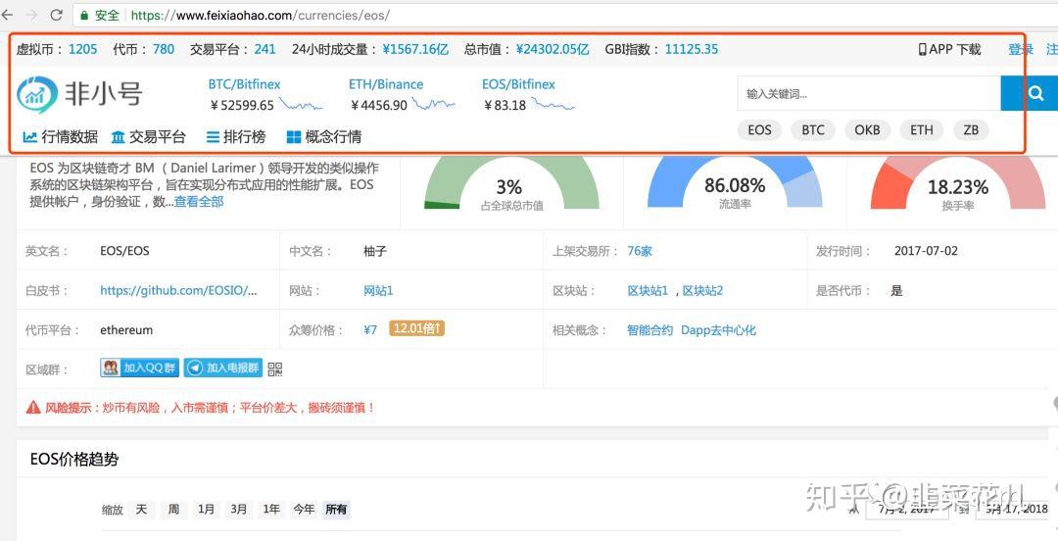This screenshot has height=541, width=1058.
Task: Click 24-hour volume ¥1567.16亿
Action: coord(415,49)
